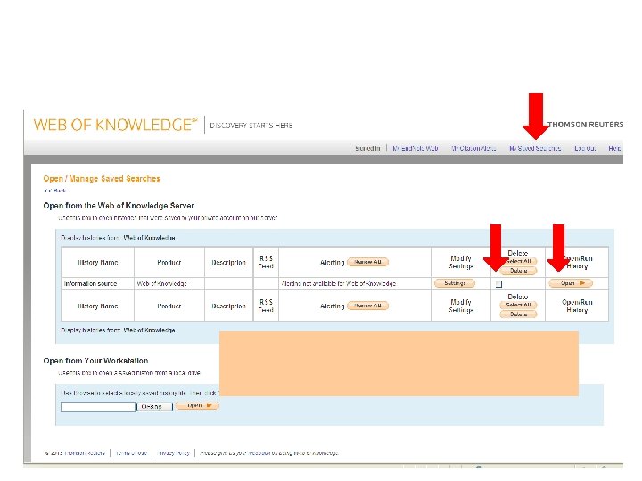
Task: Go to My EndNote Web
Action: pos(416,148)
